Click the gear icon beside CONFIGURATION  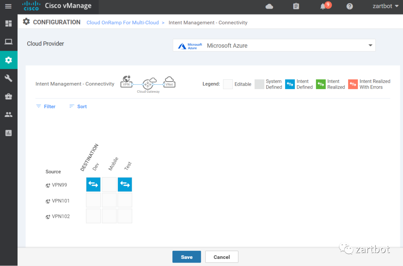coord(26,22)
